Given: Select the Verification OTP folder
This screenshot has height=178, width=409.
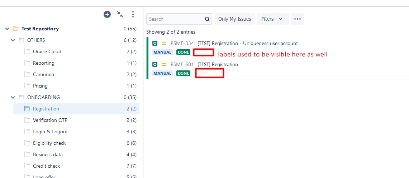Looking at the screenshot, I should pos(50,120).
